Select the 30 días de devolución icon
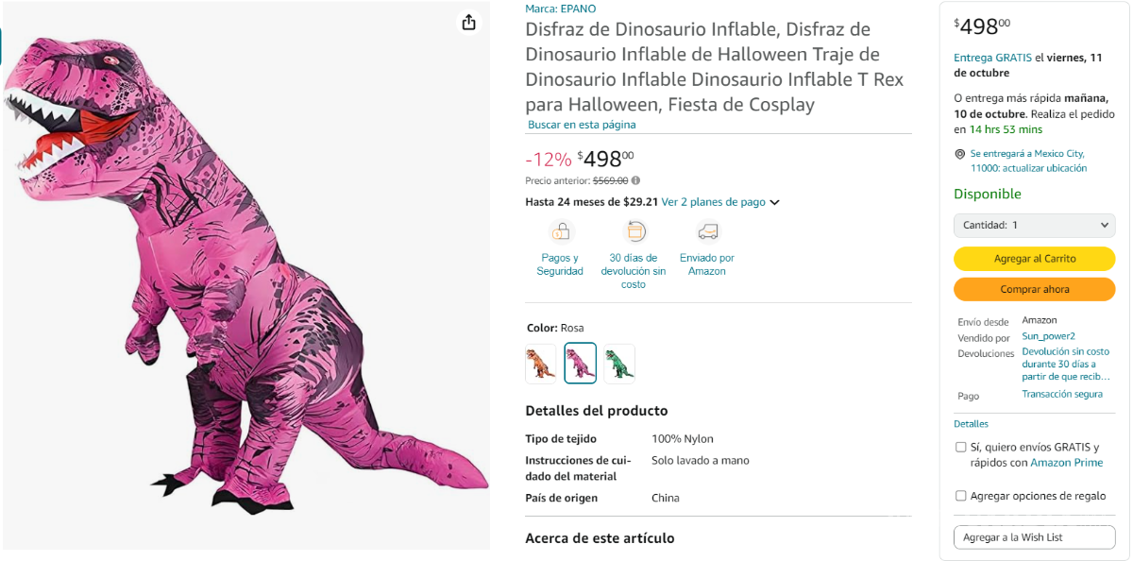Viewport: 1133px width, 561px height. click(634, 230)
